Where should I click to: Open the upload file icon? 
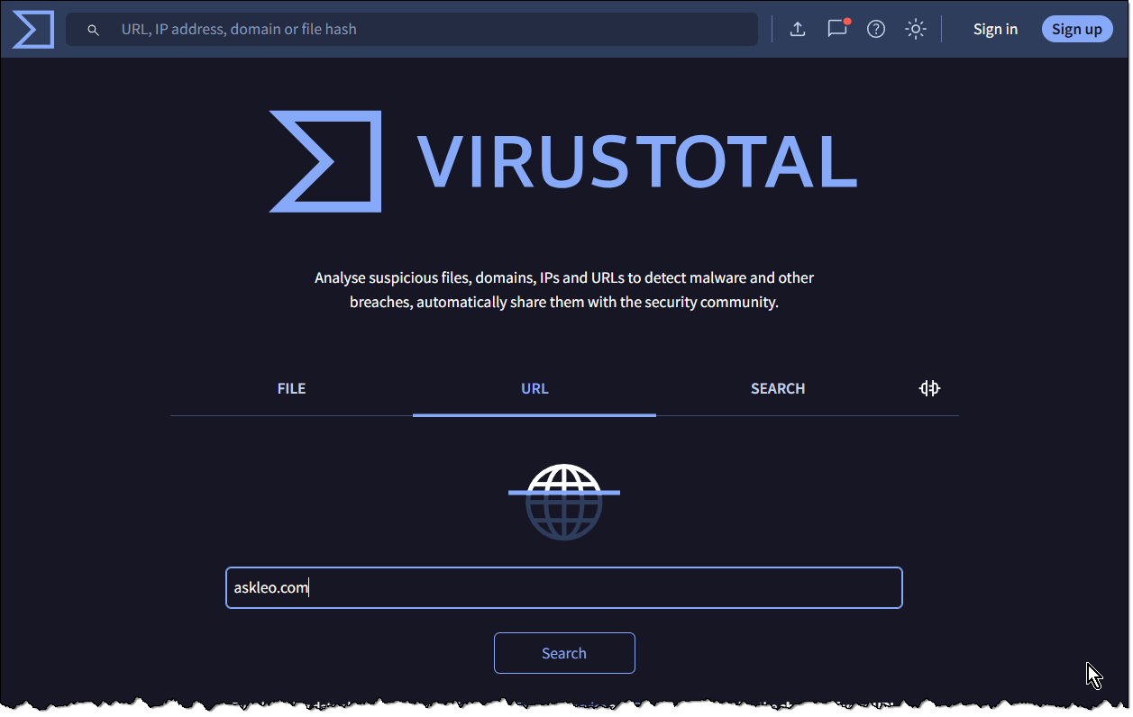798,29
